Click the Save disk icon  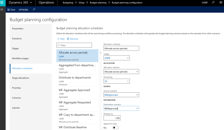[8, 10]
